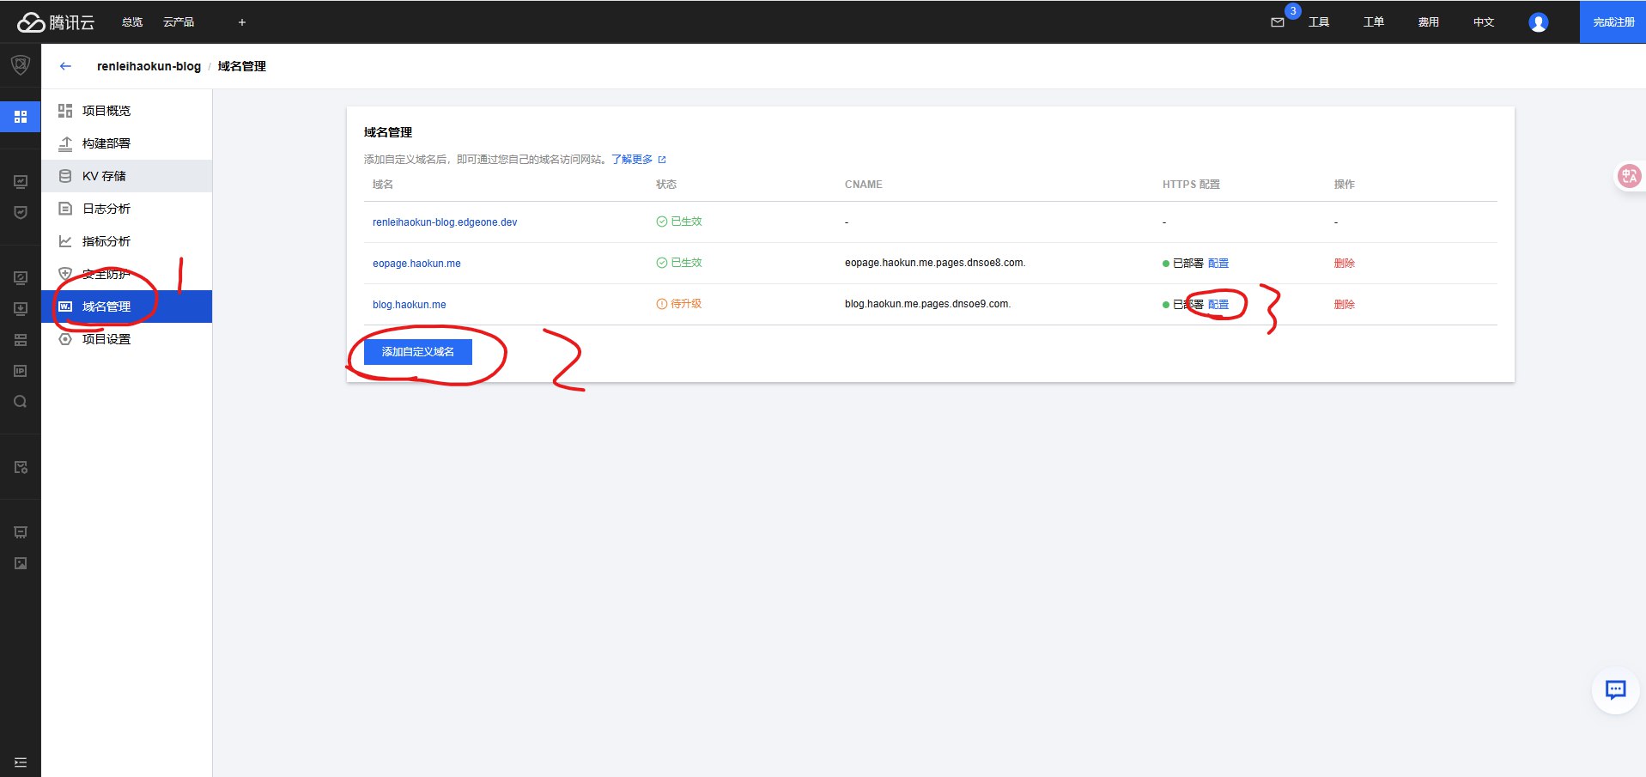
Task: Click 完成注册 button
Action: pyautogui.click(x=1613, y=22)
